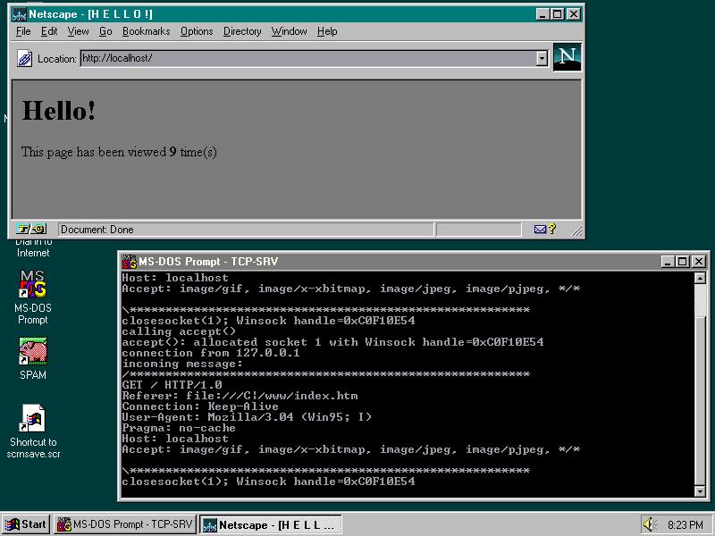Open the File menu in Netscape
The image size is (715, 536).
click(23, 31)
